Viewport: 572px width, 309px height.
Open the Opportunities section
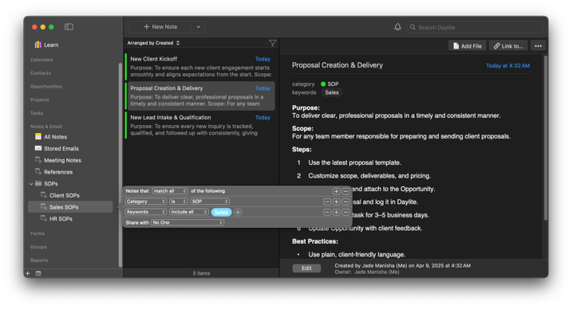(46, 87)
